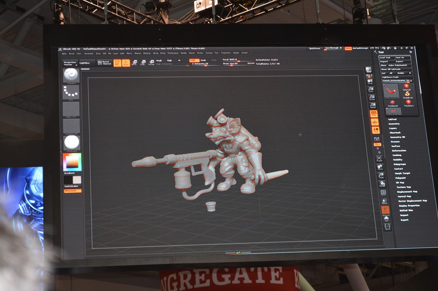Select the large Twitch_Exterminator tool thumbnail
This screenshot has height=291, width=438.
(x=391, y=91)
